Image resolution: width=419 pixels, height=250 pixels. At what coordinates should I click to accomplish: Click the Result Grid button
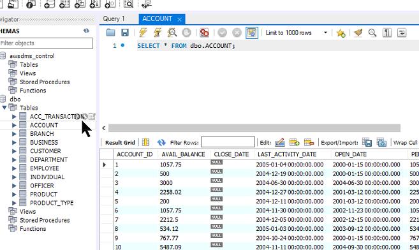[x=120, y=143]
